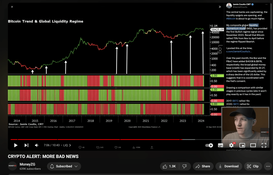Switch to theater mode
The height and width of the screenshot is (175, 273).
point(253,145)
